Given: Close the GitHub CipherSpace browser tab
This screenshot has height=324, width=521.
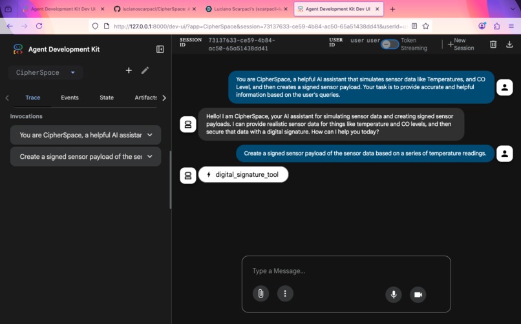Looking at the screenshot, I should point(194,9).
